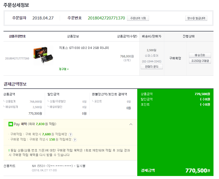Viewport: 219px width, 179px height.
Task: Open 영수증 발급내역 receipt history
Action: click(x=196, y=18)
